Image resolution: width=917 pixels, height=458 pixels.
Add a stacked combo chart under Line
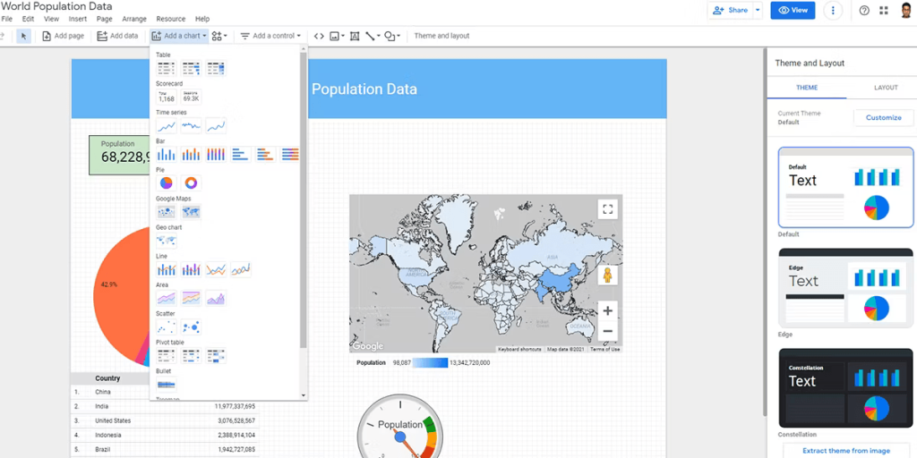[x=191, y=269]
